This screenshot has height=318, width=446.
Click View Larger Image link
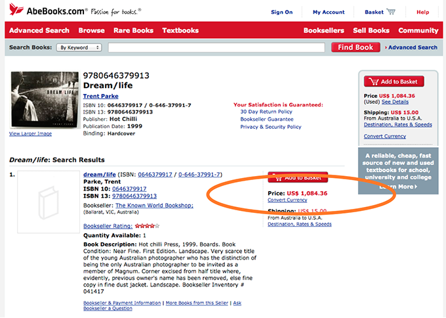pos(30,133)
